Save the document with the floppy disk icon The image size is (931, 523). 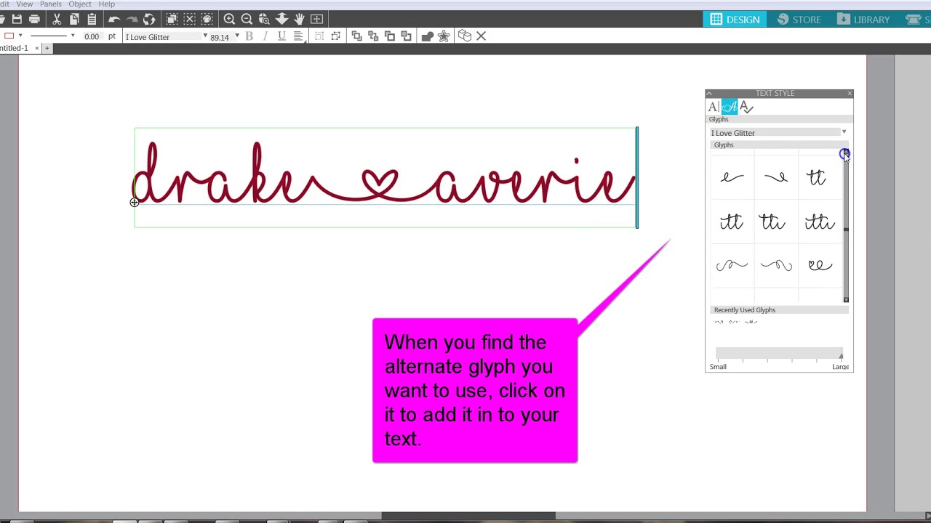(x=17, y=19)
